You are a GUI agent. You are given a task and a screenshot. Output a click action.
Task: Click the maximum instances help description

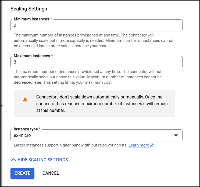(88, 77)
